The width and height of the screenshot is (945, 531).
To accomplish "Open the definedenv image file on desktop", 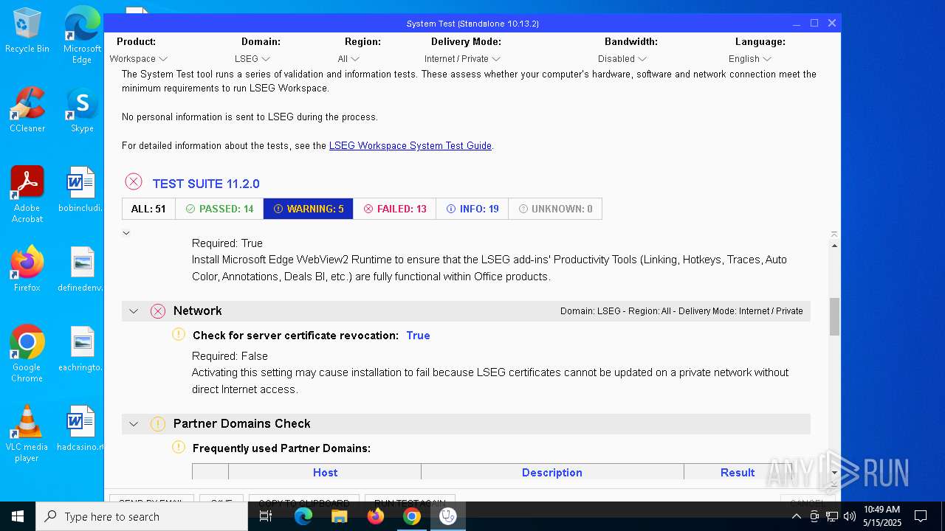I will click(x=82, y=269).
